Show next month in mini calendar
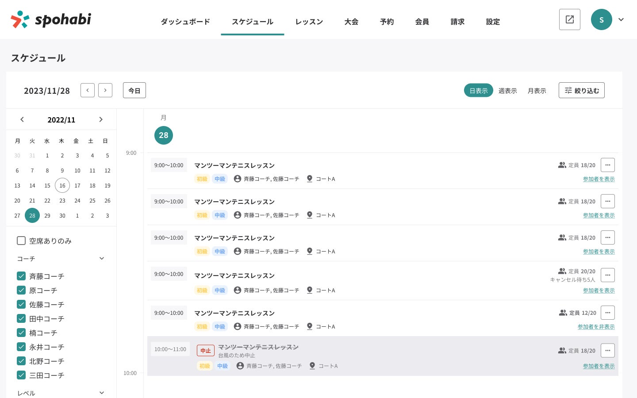This screenshot has width=637, height=398. tap(101, 119)
